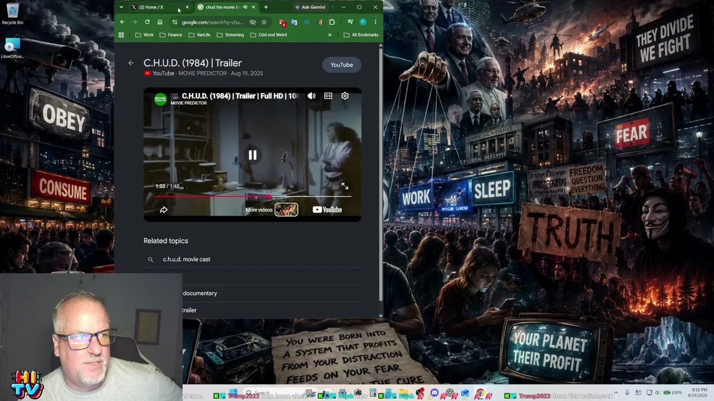Open the taskbar clock showing 9:18 PM

(x=699, y=393)
